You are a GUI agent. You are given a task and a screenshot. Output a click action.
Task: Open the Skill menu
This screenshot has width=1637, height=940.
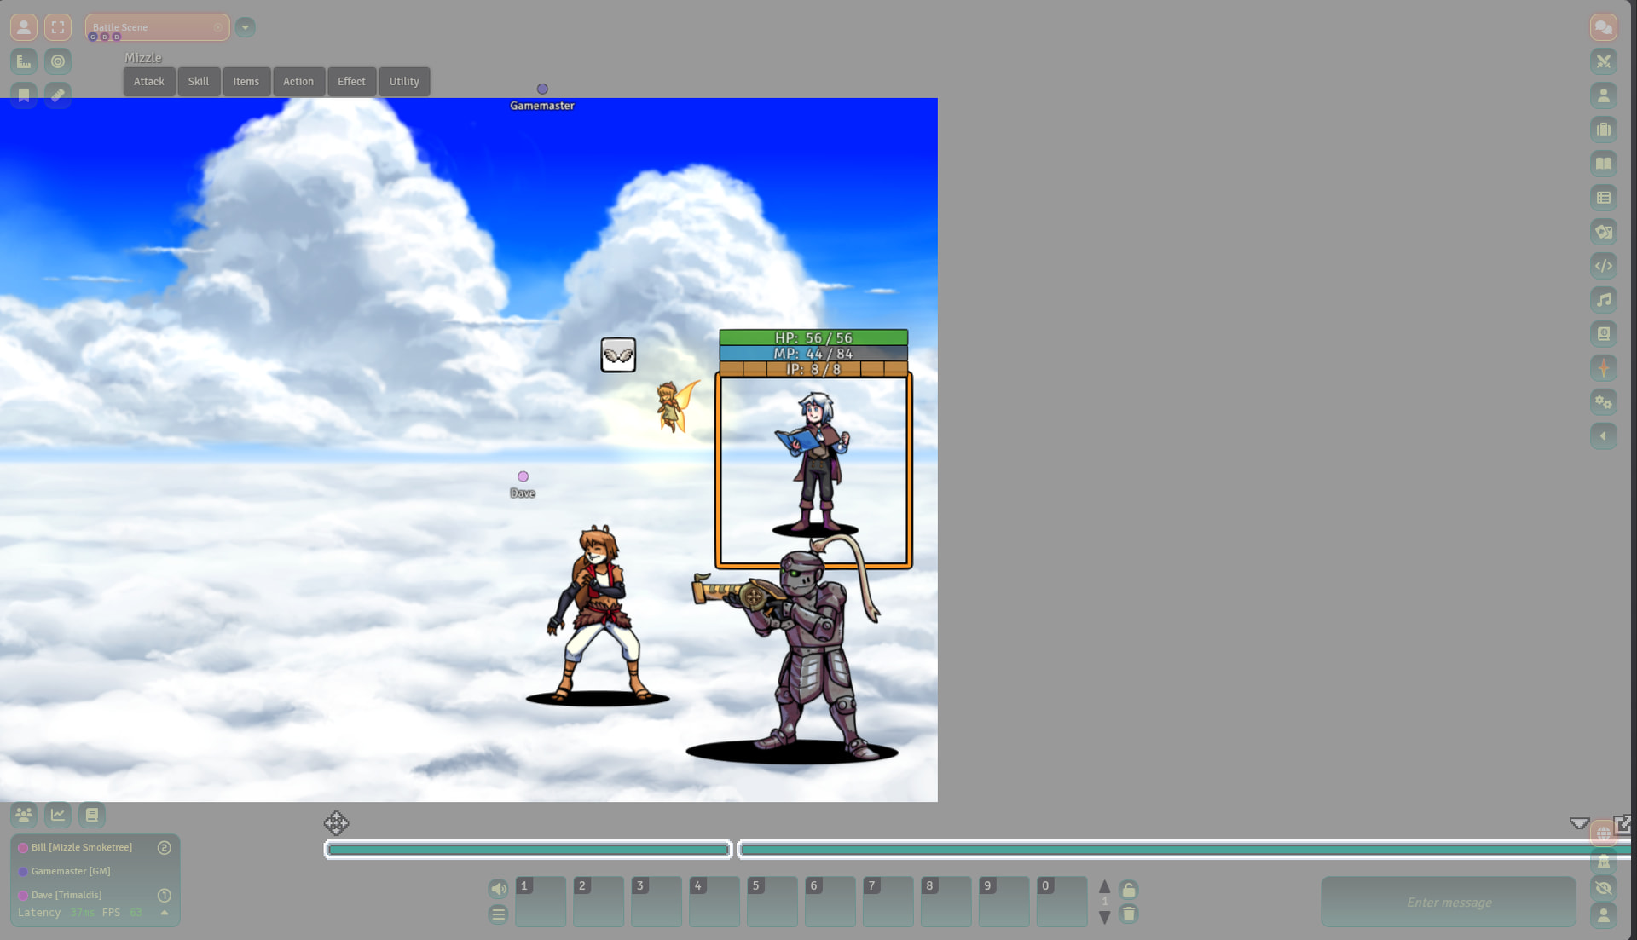tap(199, 82)
